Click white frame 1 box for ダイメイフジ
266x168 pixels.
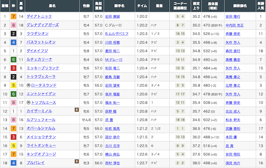(13, 51)
